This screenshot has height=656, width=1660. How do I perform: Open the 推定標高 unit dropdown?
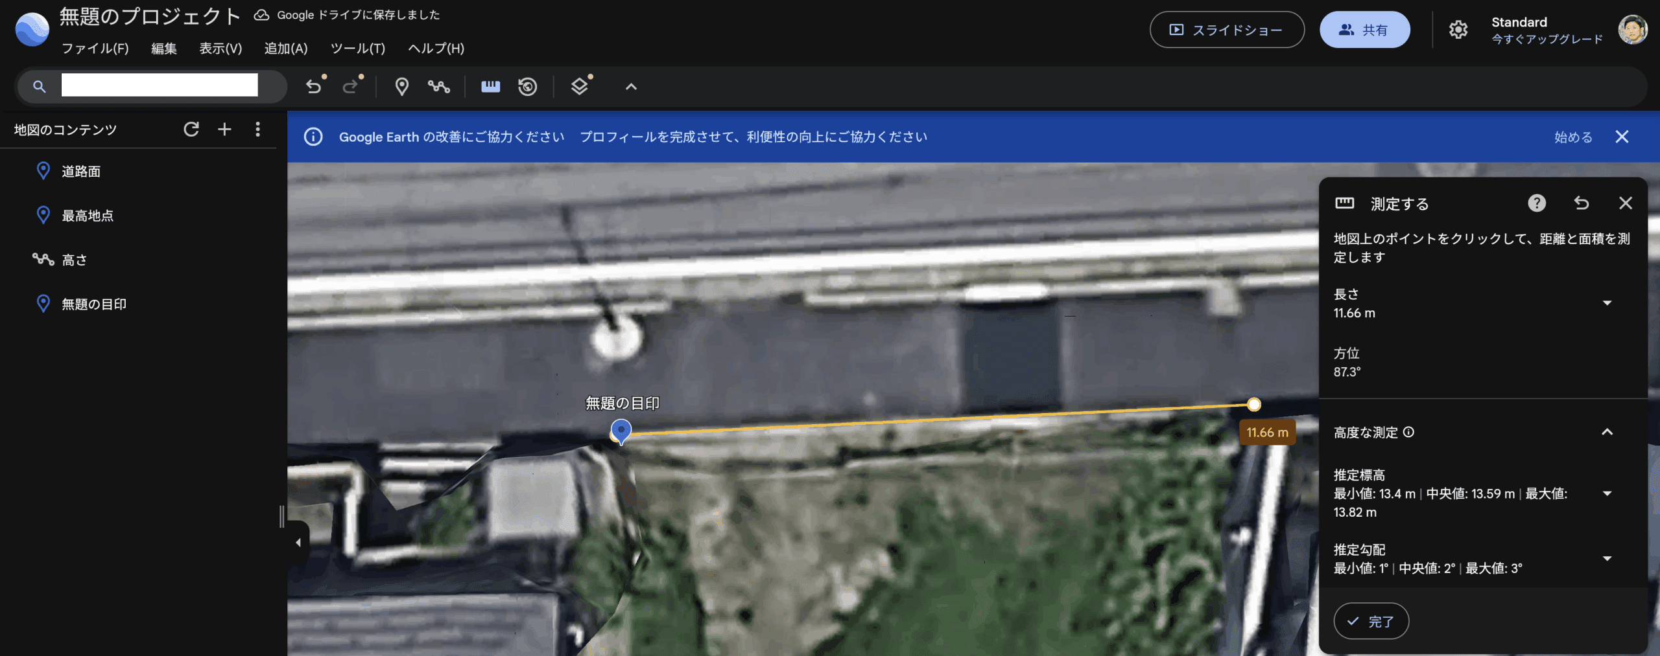coord(1607,493)
